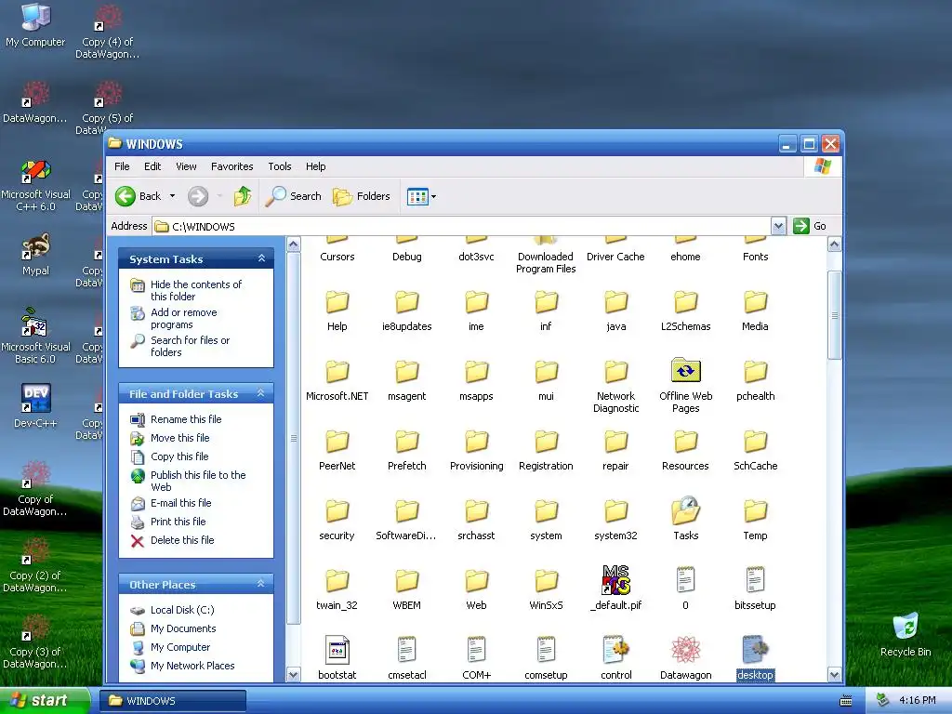Click Print this file link
Viewport: 952px width, 714px height.
tap(178, 522)
